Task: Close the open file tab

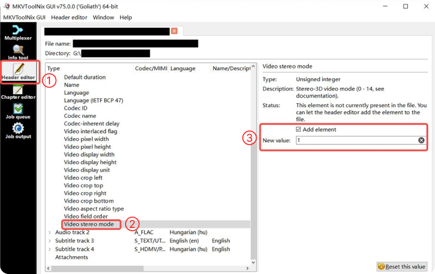Action: pos(174,31)
